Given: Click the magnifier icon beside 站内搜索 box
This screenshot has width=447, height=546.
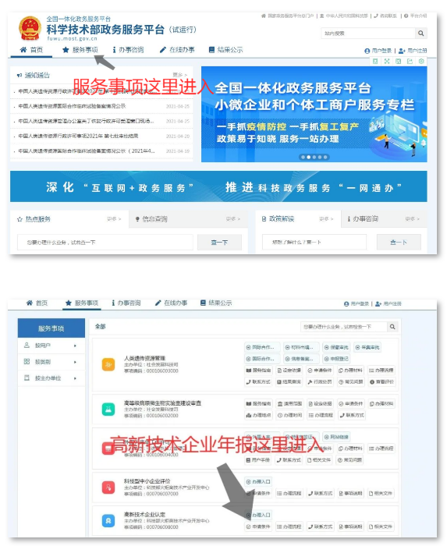Looking at the screenshot, I should click(421, 34).
